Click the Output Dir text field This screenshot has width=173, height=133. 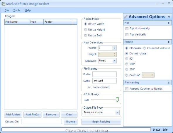point(41,122)
